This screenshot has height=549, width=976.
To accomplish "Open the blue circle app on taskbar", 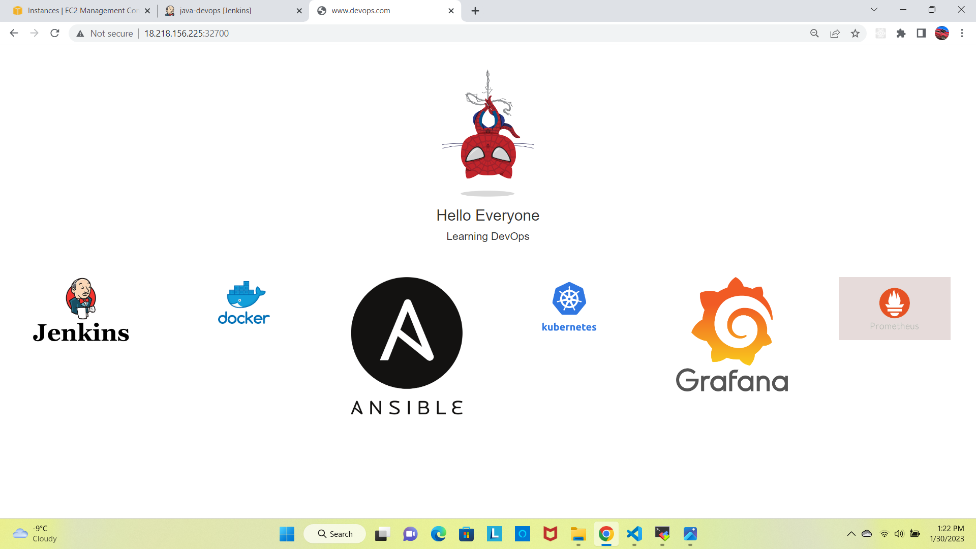I will coord(522,534).
